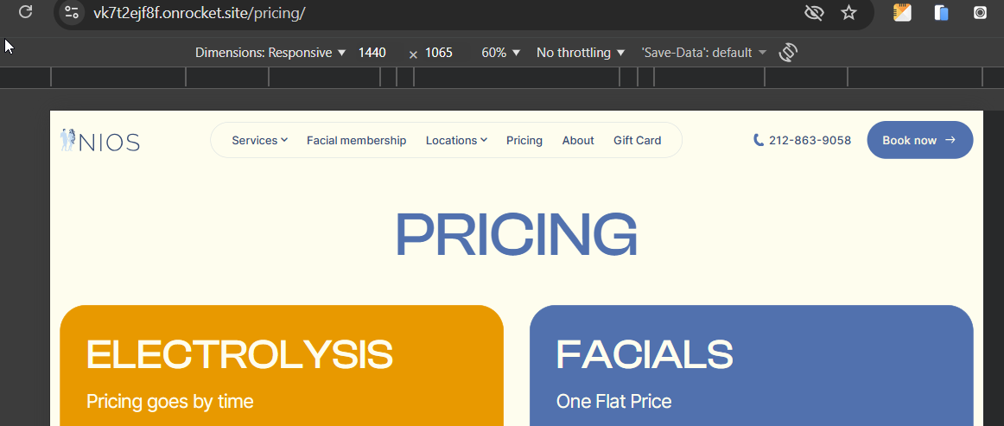Viewport: 1004px width, 426px height.
Task: Open the orange notepad extension icon
Action: tap(902, 13)
